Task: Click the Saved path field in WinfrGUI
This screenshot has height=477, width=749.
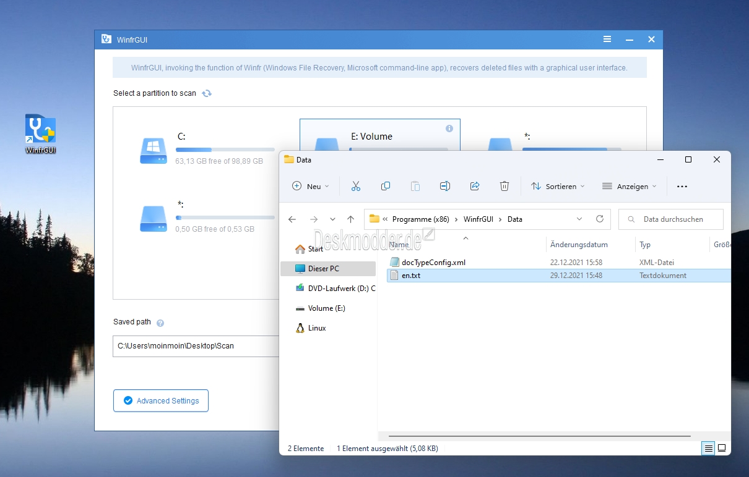Action: pyautogui.click(x=196, y=346)
